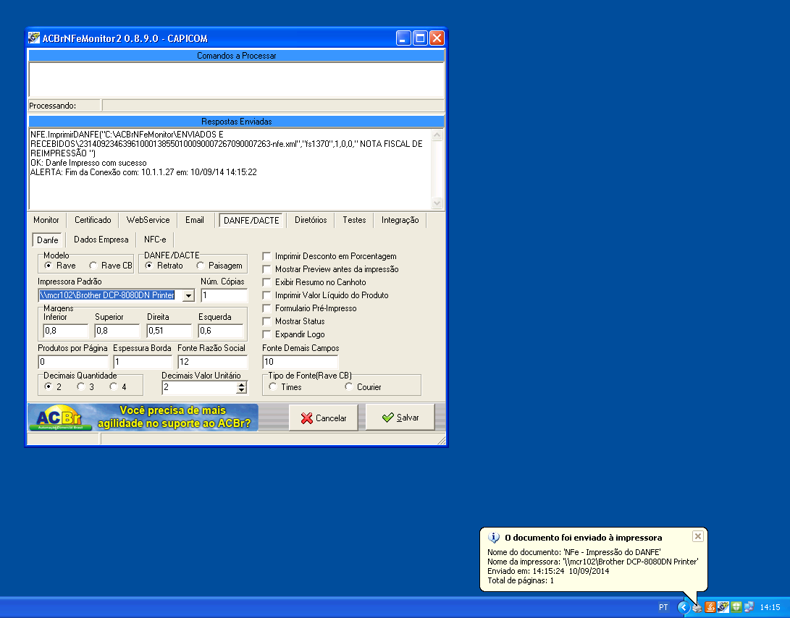Select the Rave model radio button

point(49,266)
